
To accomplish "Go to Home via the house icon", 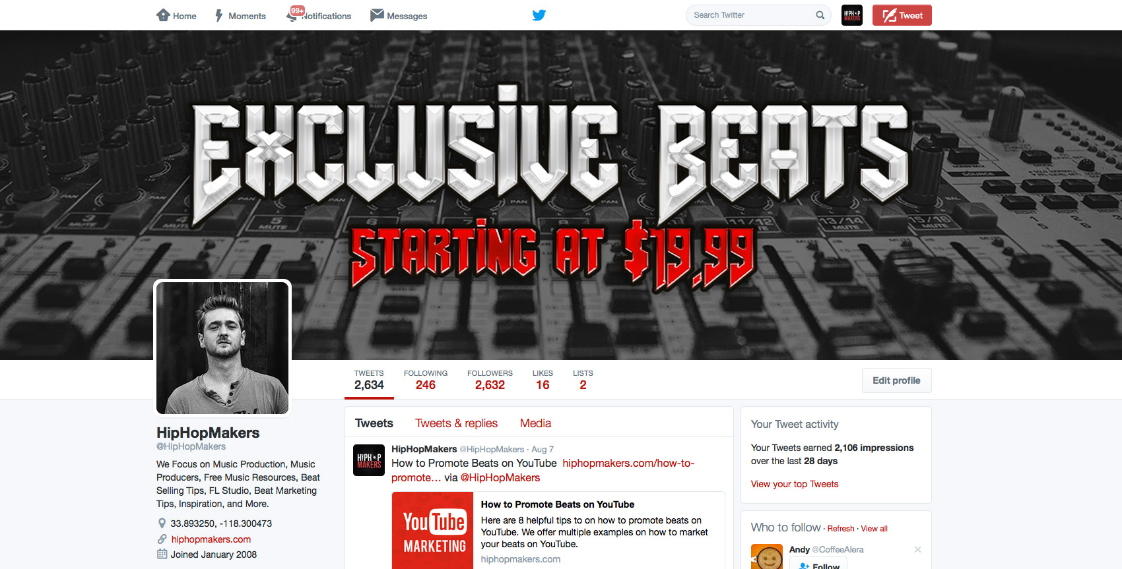I will (x=163, y=15).
